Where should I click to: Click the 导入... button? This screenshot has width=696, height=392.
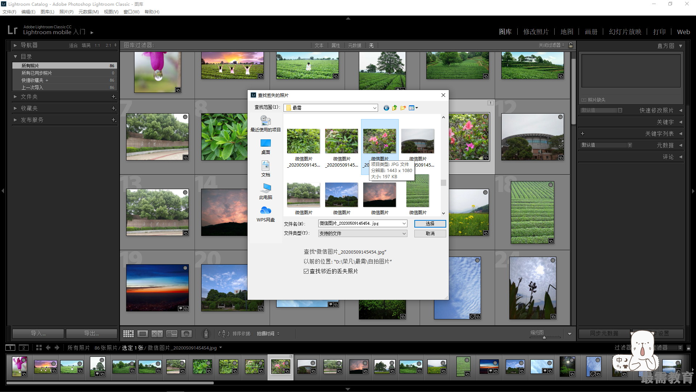click(38, 333)
